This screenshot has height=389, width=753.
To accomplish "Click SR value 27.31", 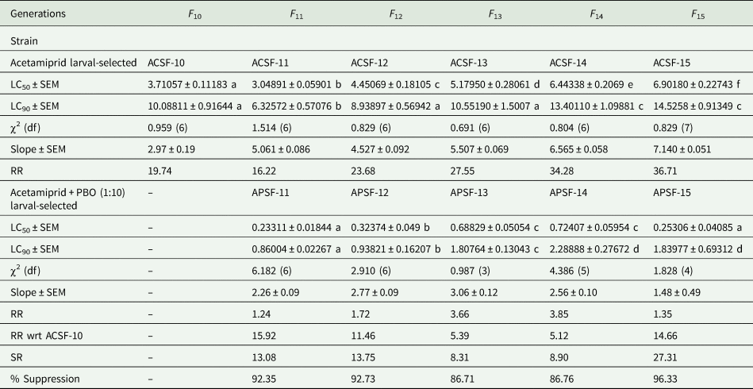I will click(x=663, y=357).
